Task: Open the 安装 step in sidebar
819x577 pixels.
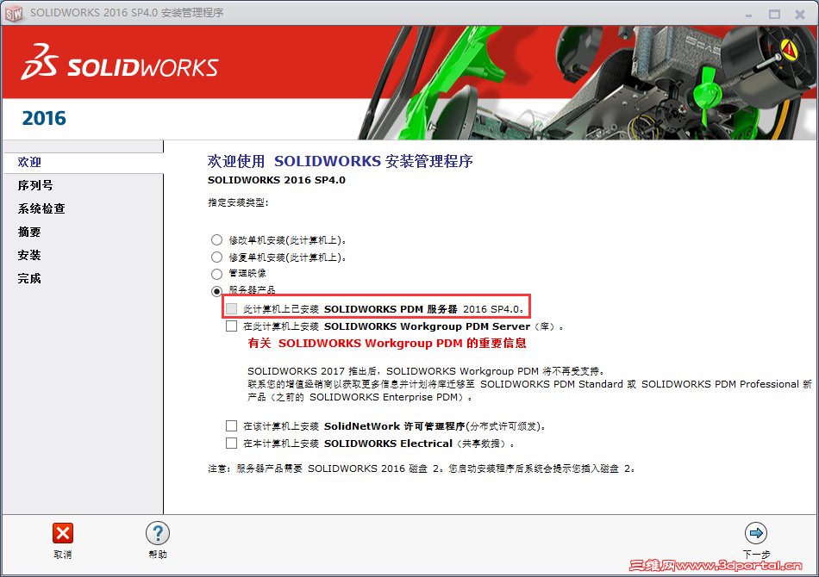Action: (x=29, y=255)
